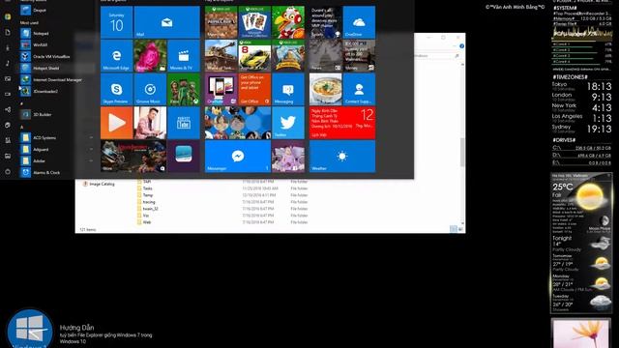Open the Weather tile
Viewport: 619px width, 348px height.
point(342,157)
